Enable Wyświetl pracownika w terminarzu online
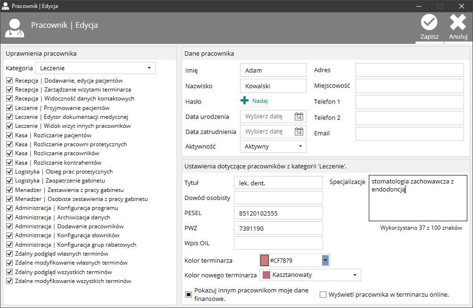The image size is (473, 308). coord(323,294)
